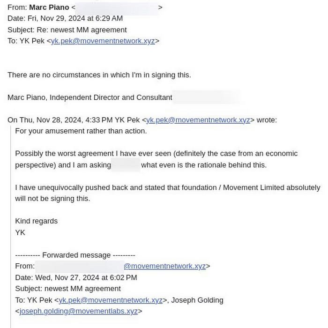This screenshot has height=328, width=328.
Task: Click the line 'For your amusement rather than action'
Action: click(x=81, y=131)
